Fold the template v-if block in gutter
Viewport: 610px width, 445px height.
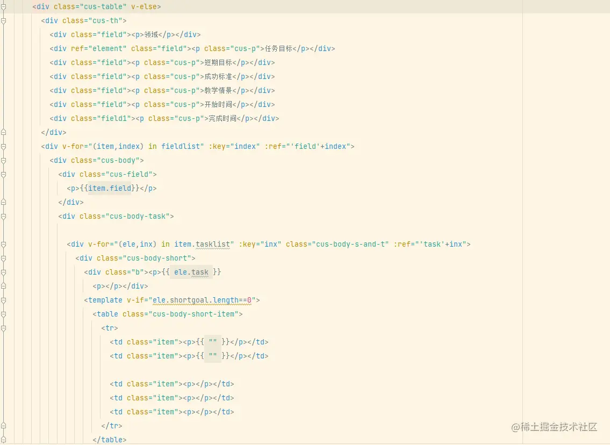coord(4,300)
